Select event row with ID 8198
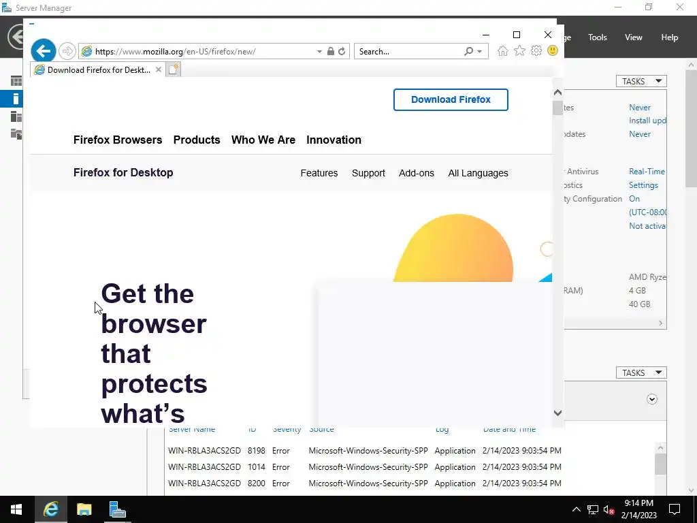 (365, 451)
